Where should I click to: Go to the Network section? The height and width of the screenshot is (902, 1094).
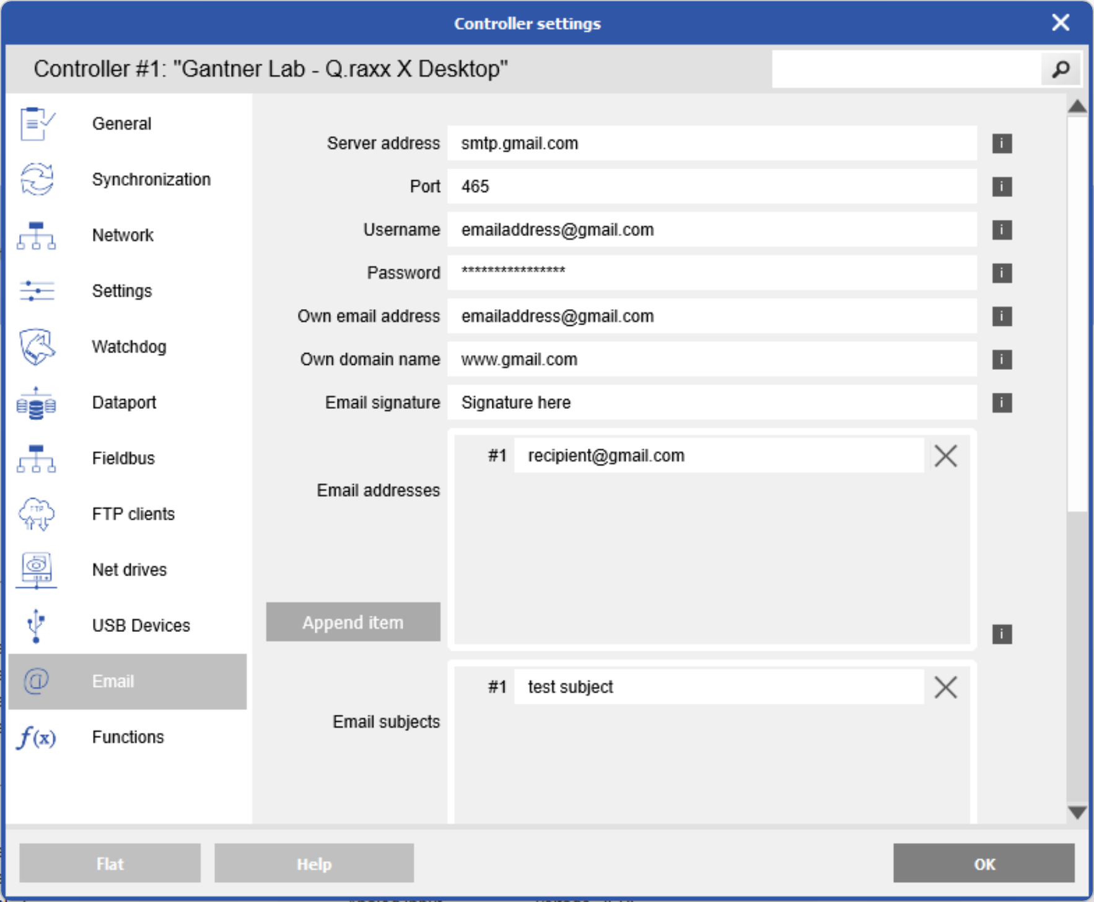123,235
